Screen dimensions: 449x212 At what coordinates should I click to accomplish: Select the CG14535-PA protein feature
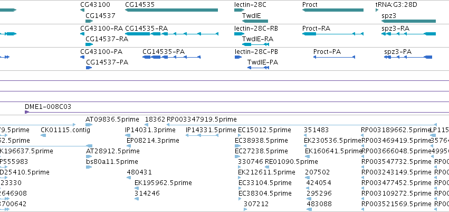(172, 57)
